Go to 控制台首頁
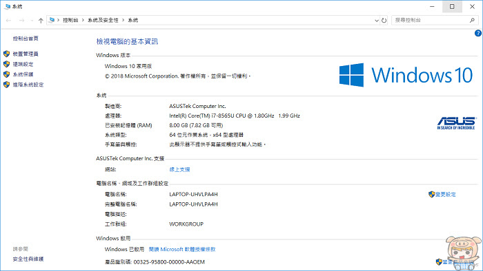483x271 pixels. 26,39
